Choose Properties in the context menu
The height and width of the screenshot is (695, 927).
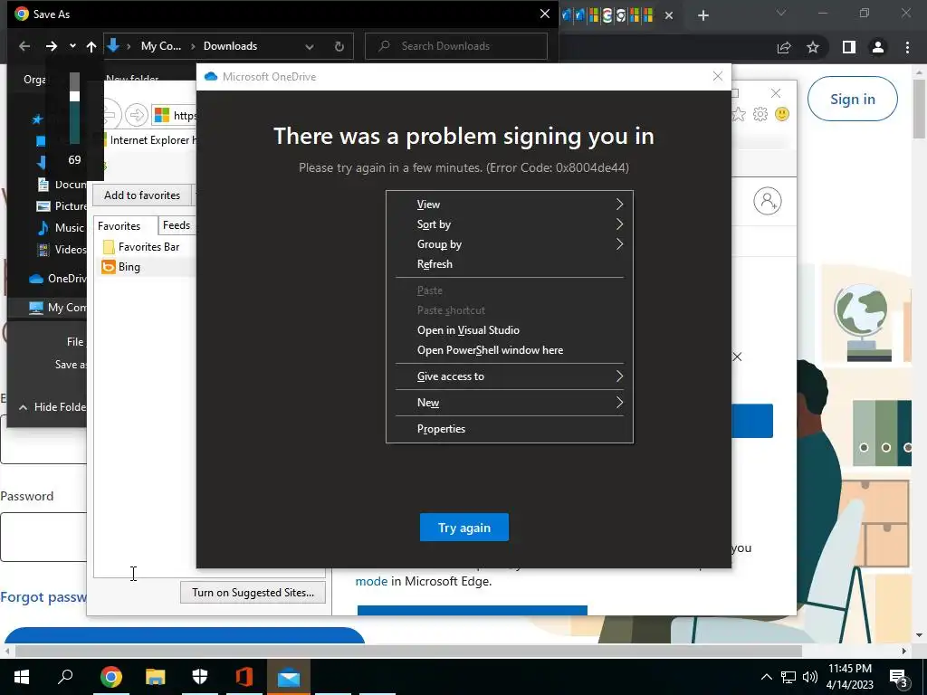click(510, 429)
